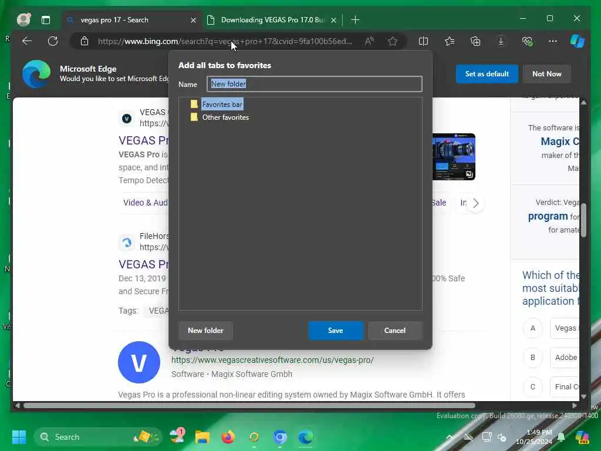Open the 'Magix' link in the side panel
This screenshot has width=601, height=451.
coord(559,142)
